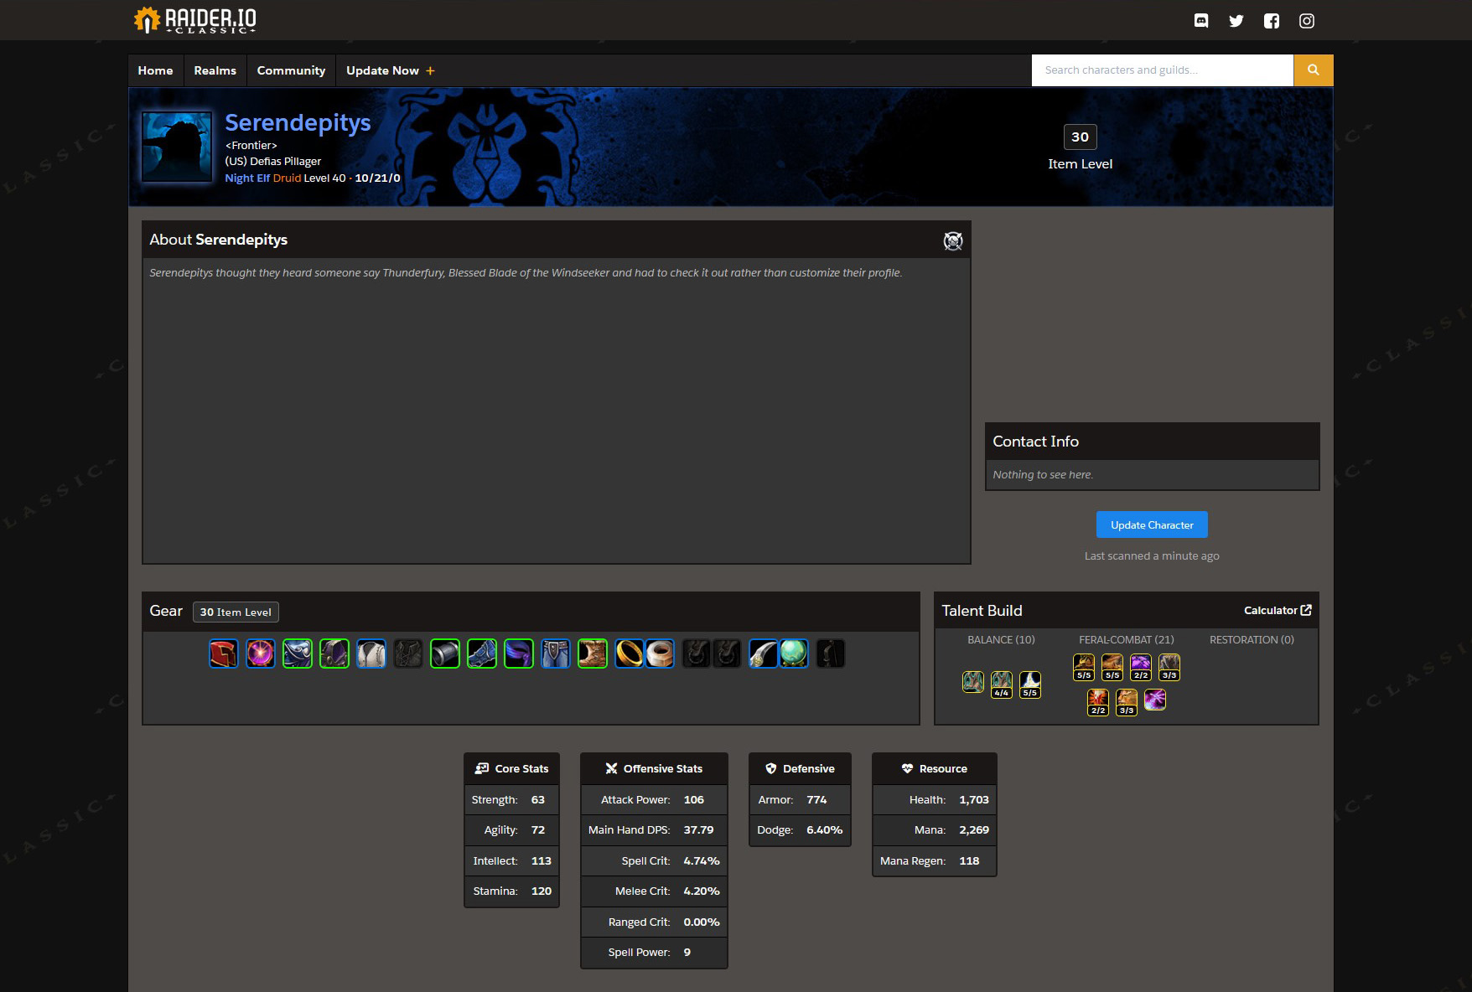The width and height of the screenshot is (1472, 992).
Task: Click the Balance talent icon showing 4/4
Action: click(x=1002, y=684)
